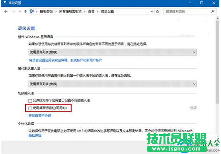The height and width of the screenshot is (154, 221).
Task: Click the Back navigation arrow
Action: tap(6, 11)
